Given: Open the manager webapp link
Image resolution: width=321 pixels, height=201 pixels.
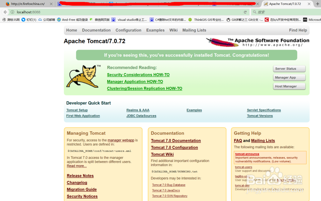Looking at the screenshot, I should 121,140.
